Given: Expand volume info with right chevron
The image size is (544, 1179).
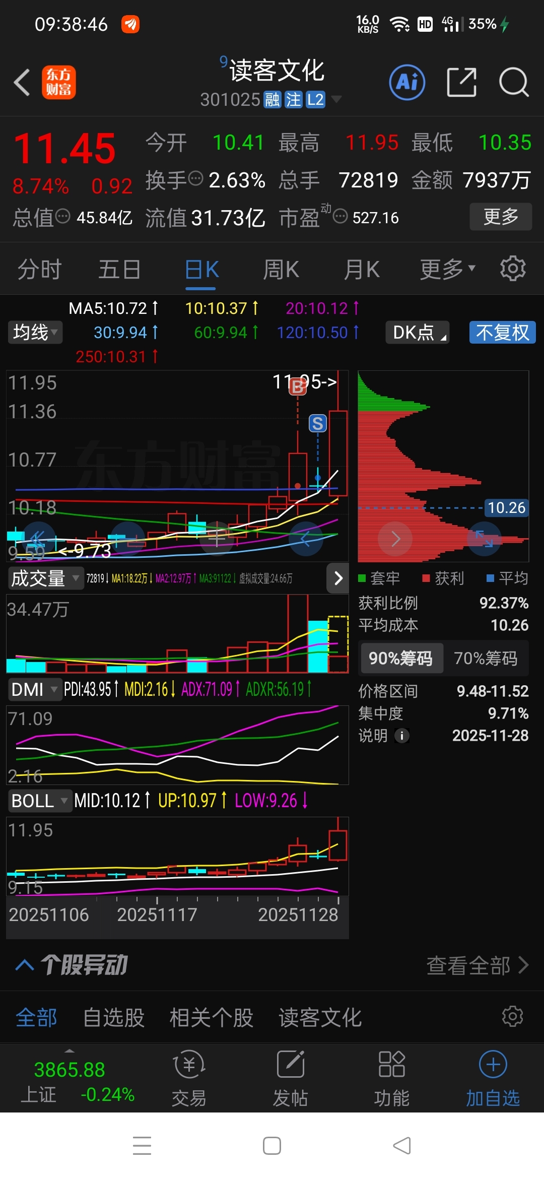Looking at the screenshot, I should point(338,578).
